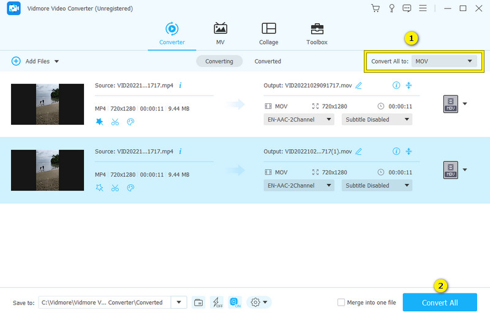Open the info icon for second output
Image resolution: width=490 pixels, height=316 pixels.
click(x=396, y=151)
